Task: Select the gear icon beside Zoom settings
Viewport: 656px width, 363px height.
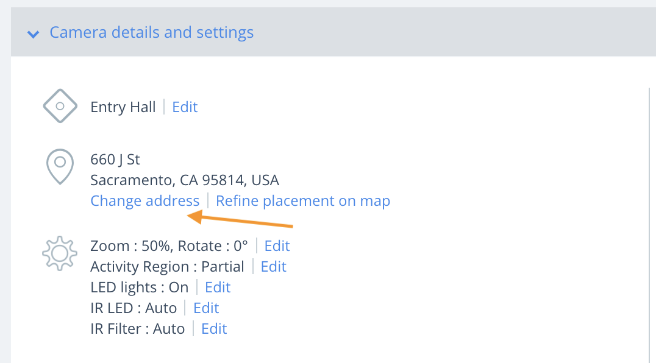Action: coord(59,253)
